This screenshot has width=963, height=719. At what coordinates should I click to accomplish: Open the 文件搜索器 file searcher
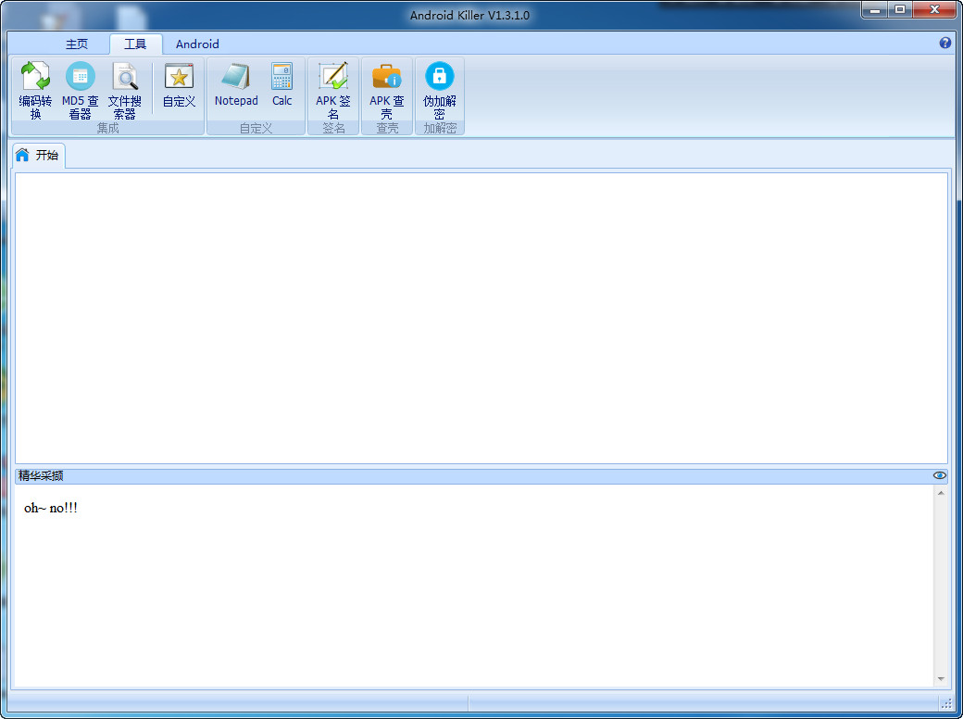(x=125, y=90)
